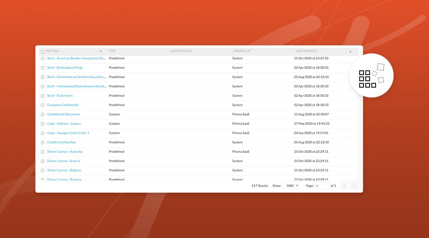
Task: Open Bank - American Bankers Association pattern link
Action: point(76,58)
